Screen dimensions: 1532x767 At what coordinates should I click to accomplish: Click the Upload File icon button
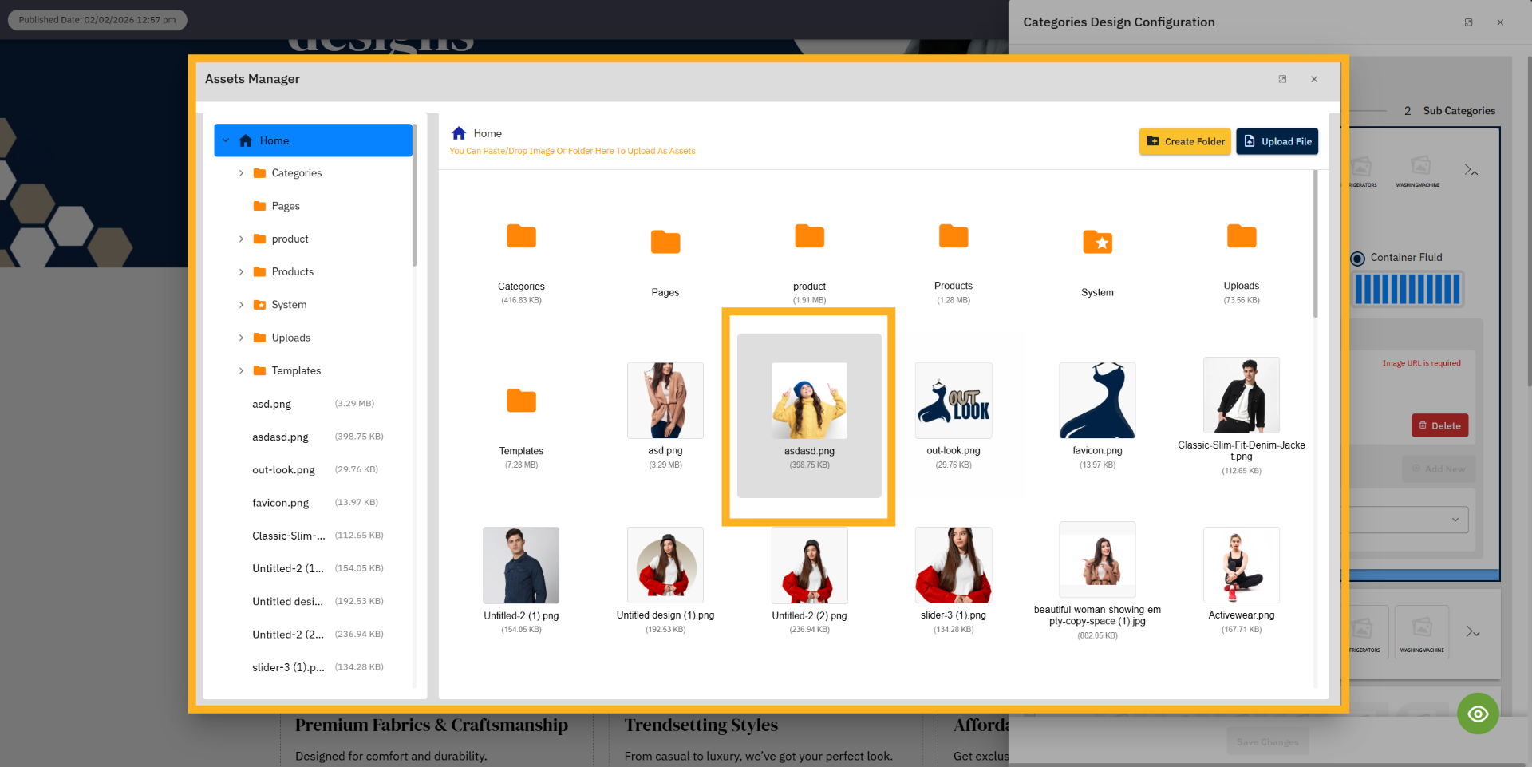pyautogui.click(x=1249, y=141)
